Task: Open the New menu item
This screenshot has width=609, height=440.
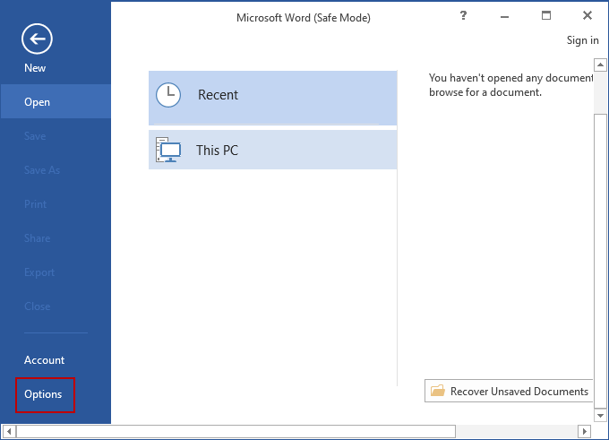Action: pos(35,68)
